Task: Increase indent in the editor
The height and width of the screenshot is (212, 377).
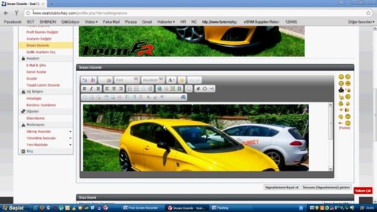Action: coord(150,88)
